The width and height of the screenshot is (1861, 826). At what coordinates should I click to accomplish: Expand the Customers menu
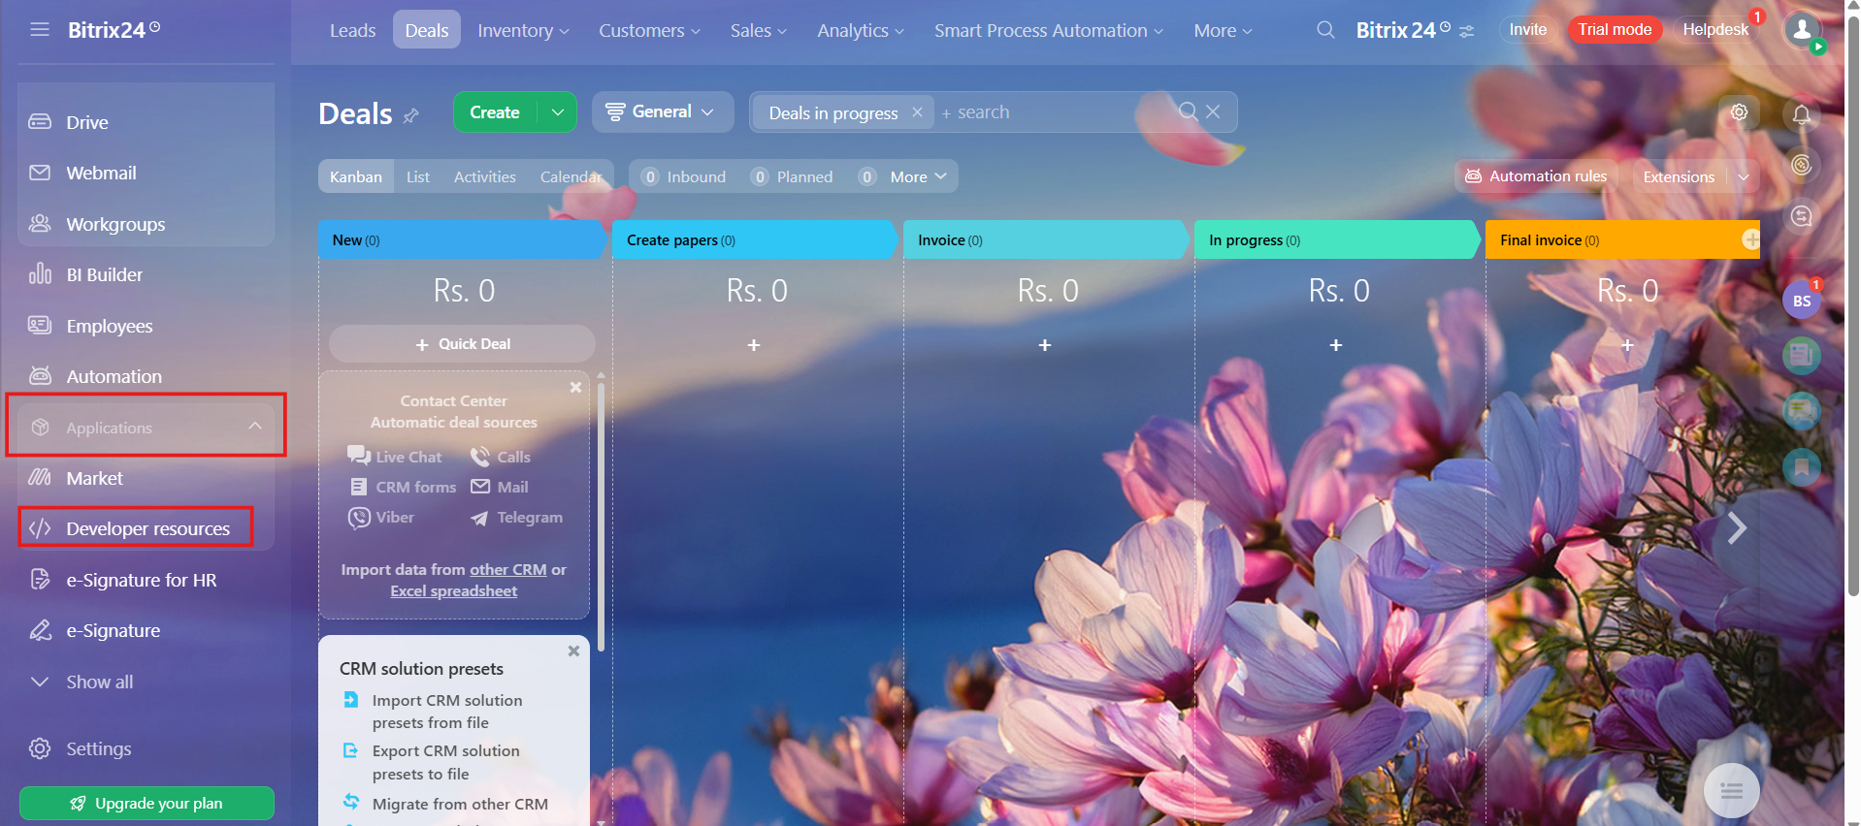point(649,31)
